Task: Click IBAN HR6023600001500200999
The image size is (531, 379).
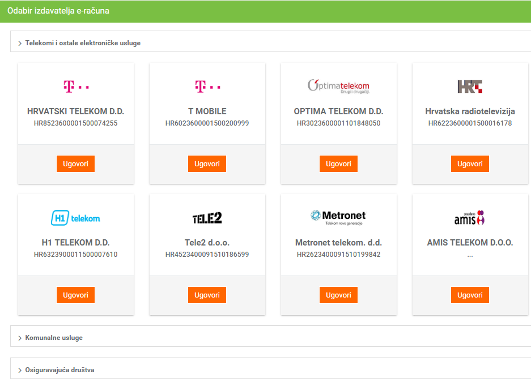Action: [x=207, y=123]
